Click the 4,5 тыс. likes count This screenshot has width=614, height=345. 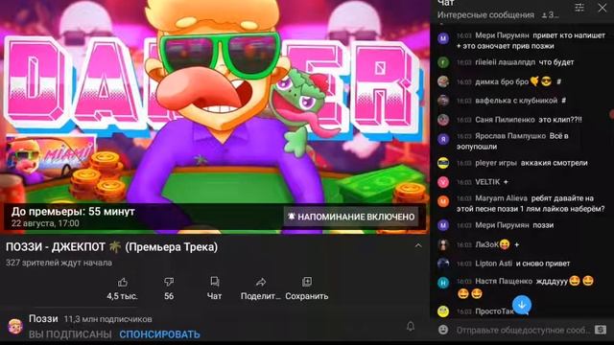pyautogui.click(x=123, y=296)
